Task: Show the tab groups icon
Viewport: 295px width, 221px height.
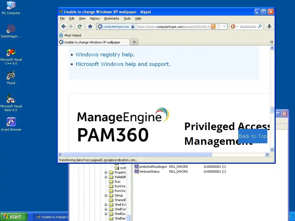Action: click(x=271, y=42)
